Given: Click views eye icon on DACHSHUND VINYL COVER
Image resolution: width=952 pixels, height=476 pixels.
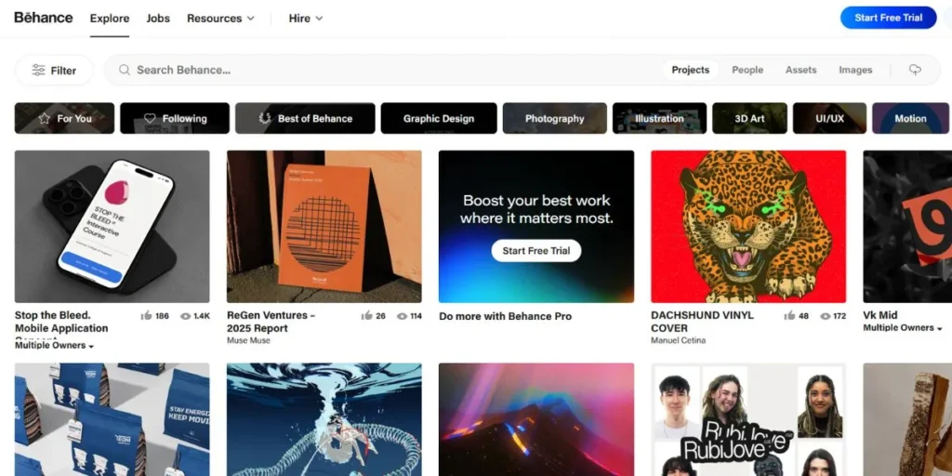Looking at the screenshot, I should [x=826, y=316].
